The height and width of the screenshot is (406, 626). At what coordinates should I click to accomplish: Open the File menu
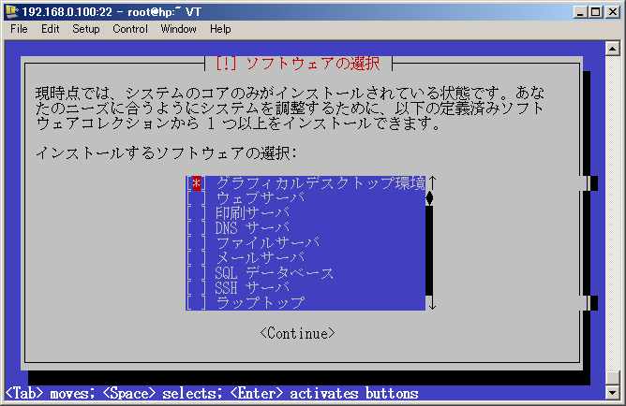click(x=19, y=29)
